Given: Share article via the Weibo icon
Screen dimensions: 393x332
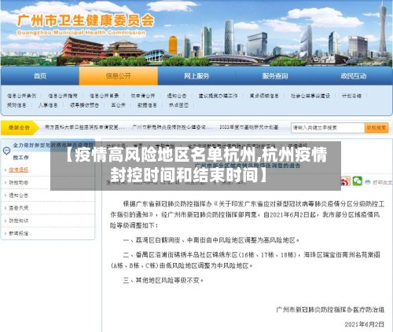Looking at the screenshot, I should 345,181.
